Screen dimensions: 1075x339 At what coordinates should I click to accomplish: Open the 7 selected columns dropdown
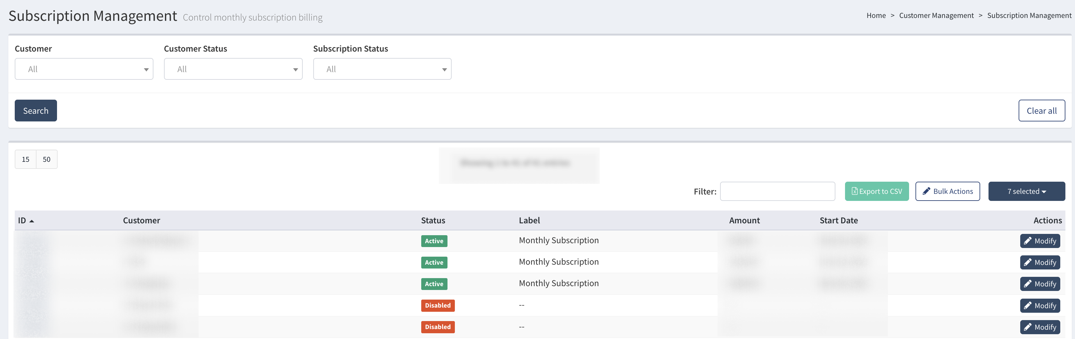pos(1026,191)
